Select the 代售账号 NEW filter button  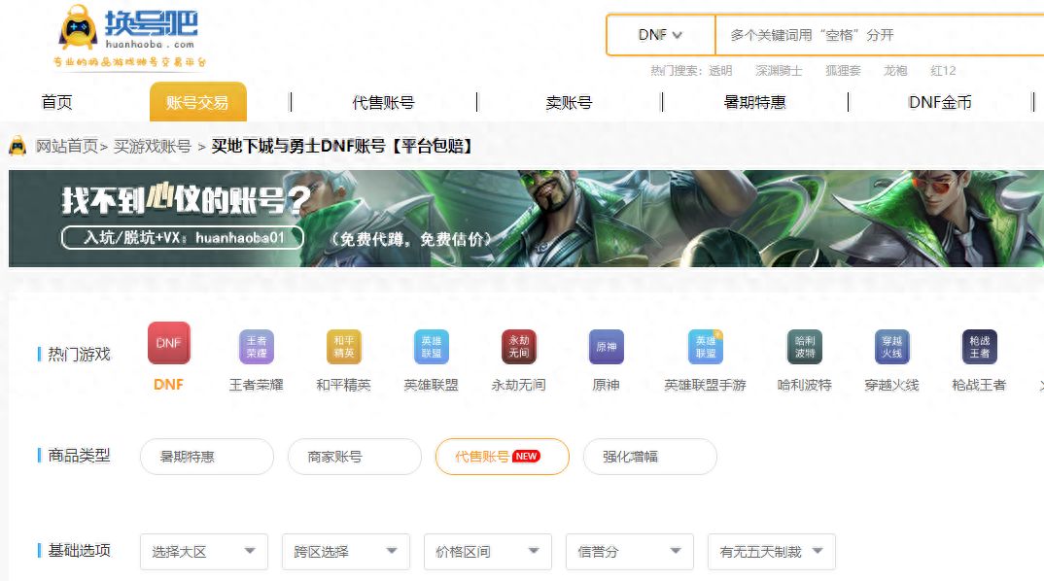[502, 456]
